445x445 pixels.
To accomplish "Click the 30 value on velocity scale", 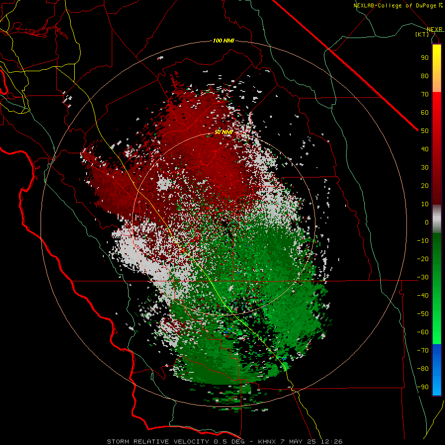I will tap(425, 168).
